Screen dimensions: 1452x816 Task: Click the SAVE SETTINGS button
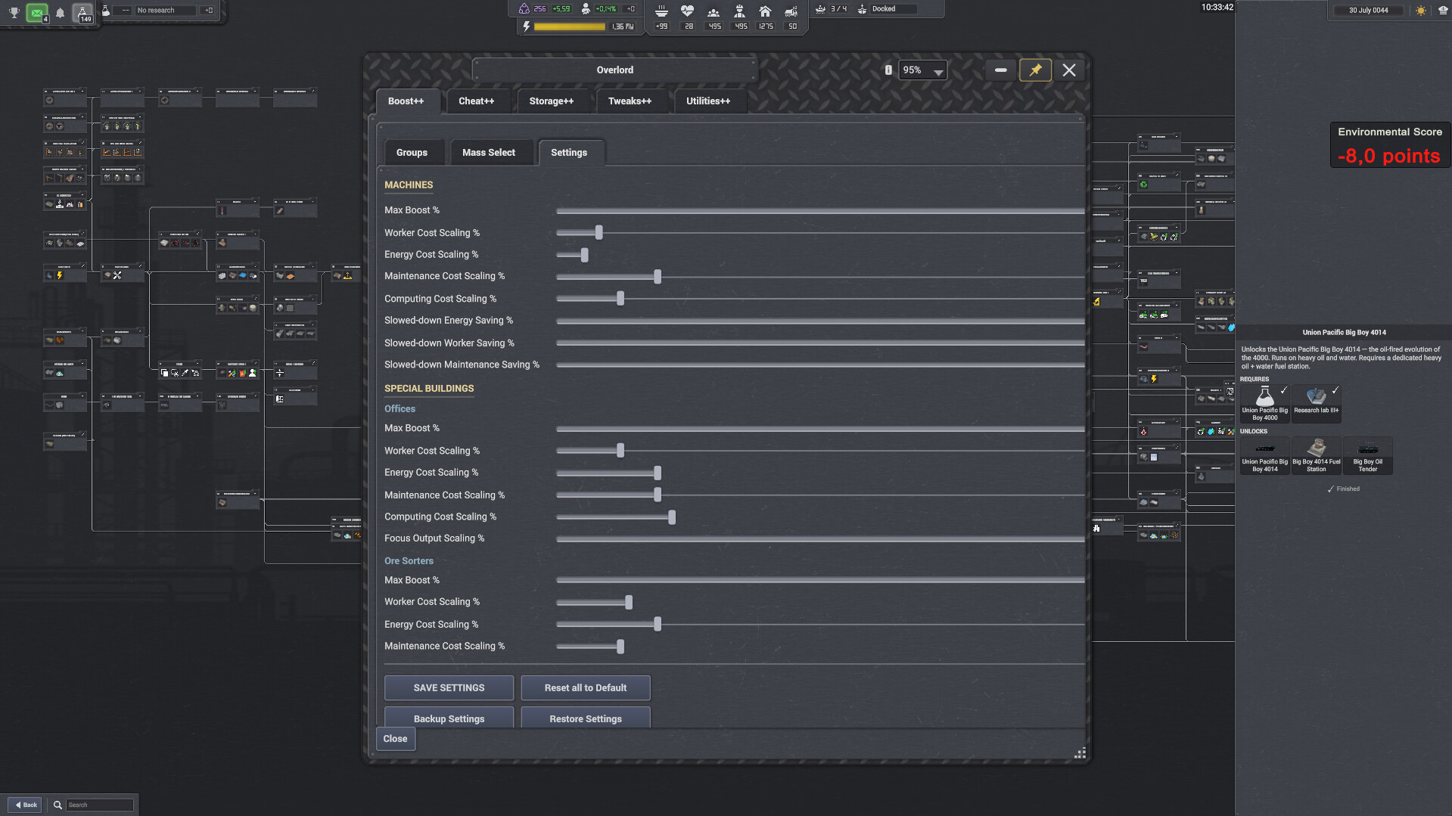pos(449,687)
